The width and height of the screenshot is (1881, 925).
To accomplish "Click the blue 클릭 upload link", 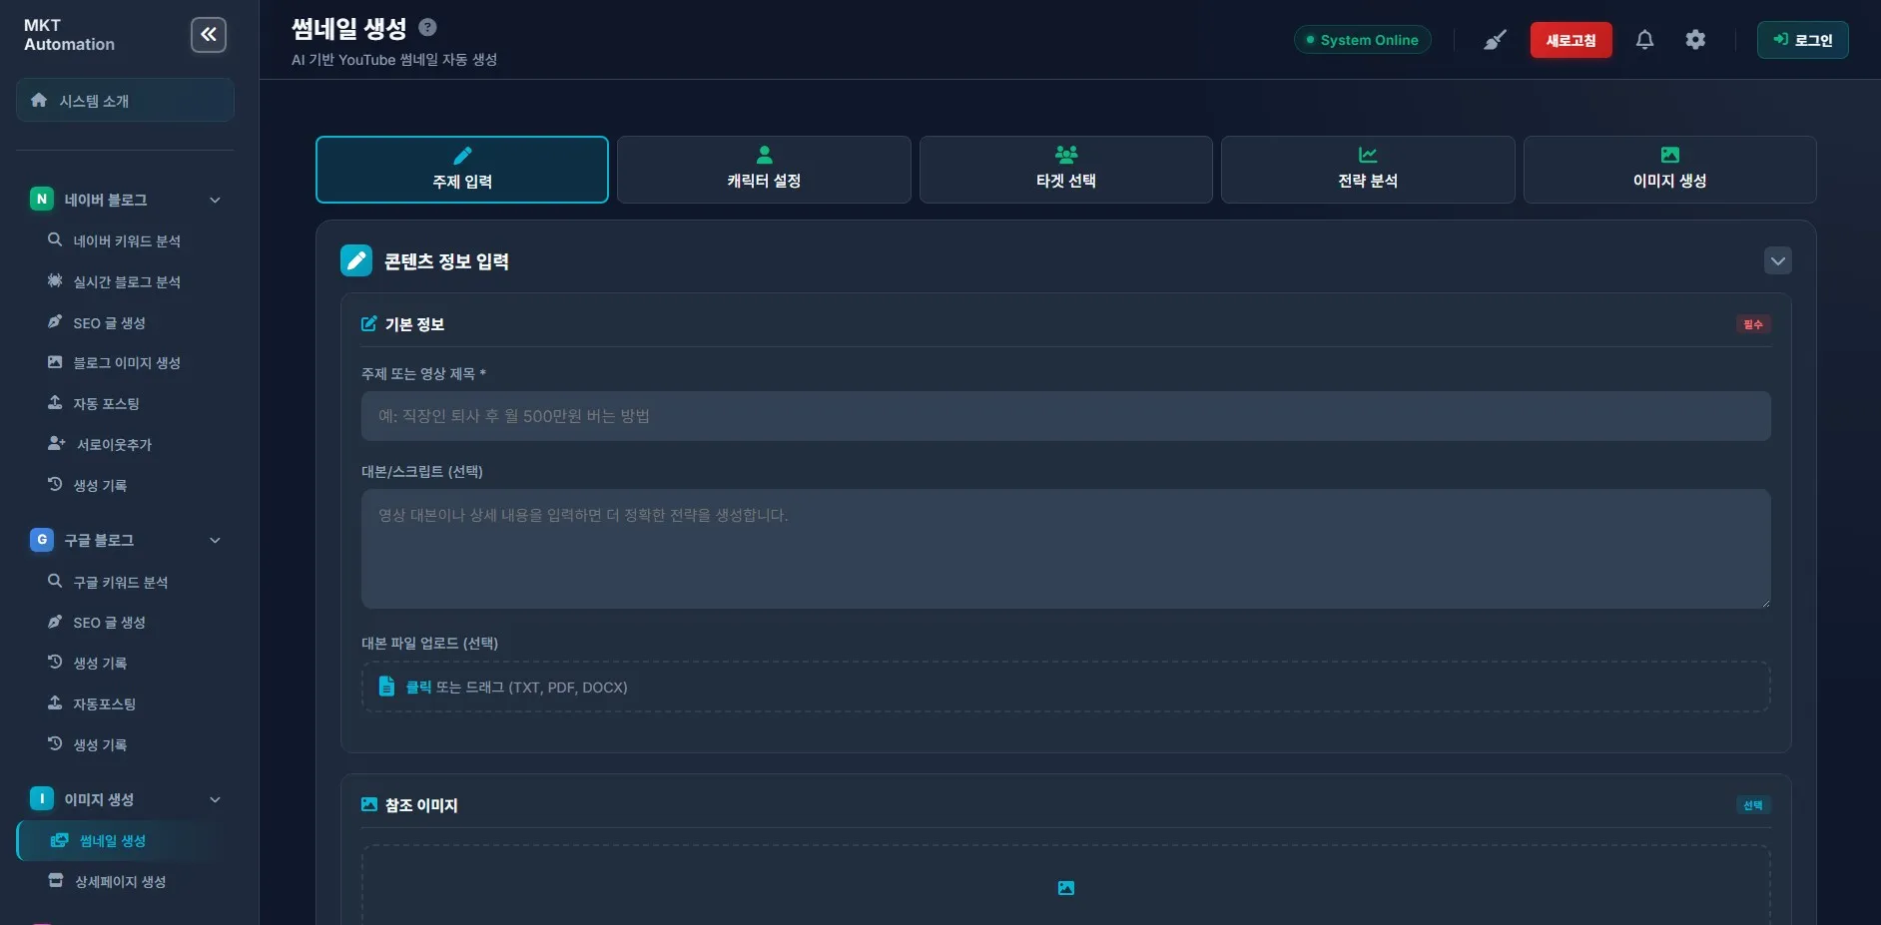I will [418, 687].
